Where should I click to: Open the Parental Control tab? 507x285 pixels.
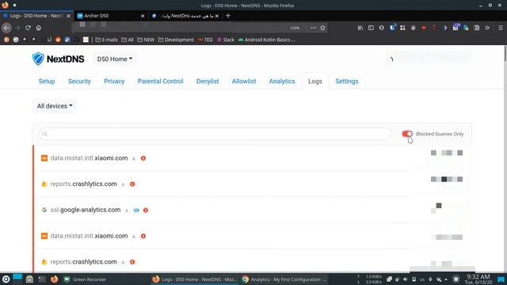[x=160, y=82]
